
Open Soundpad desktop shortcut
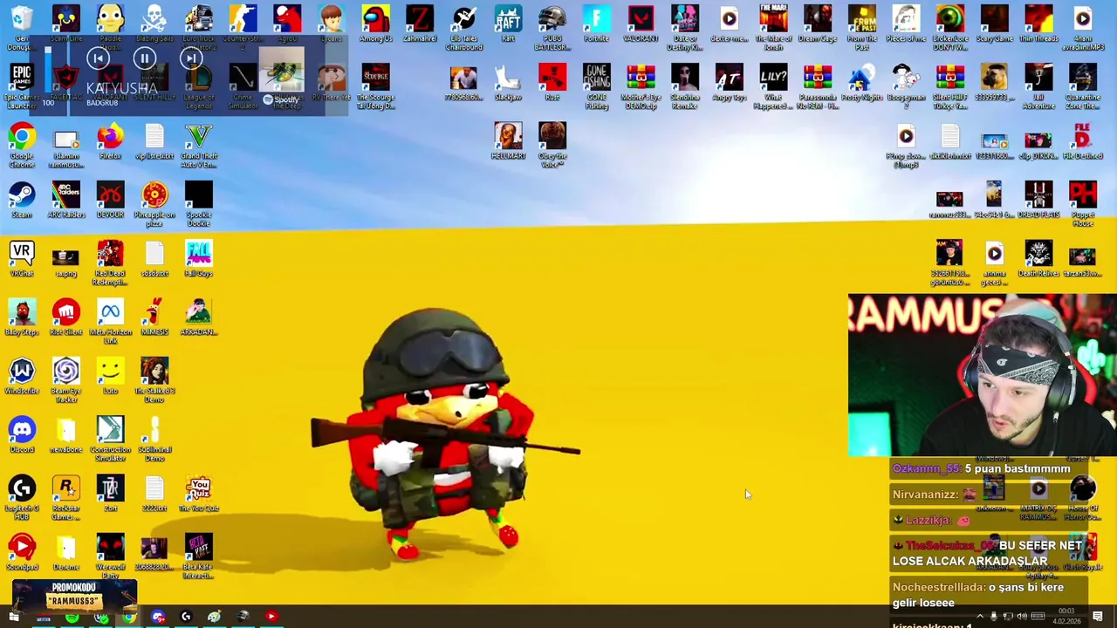tap(22, 552)
